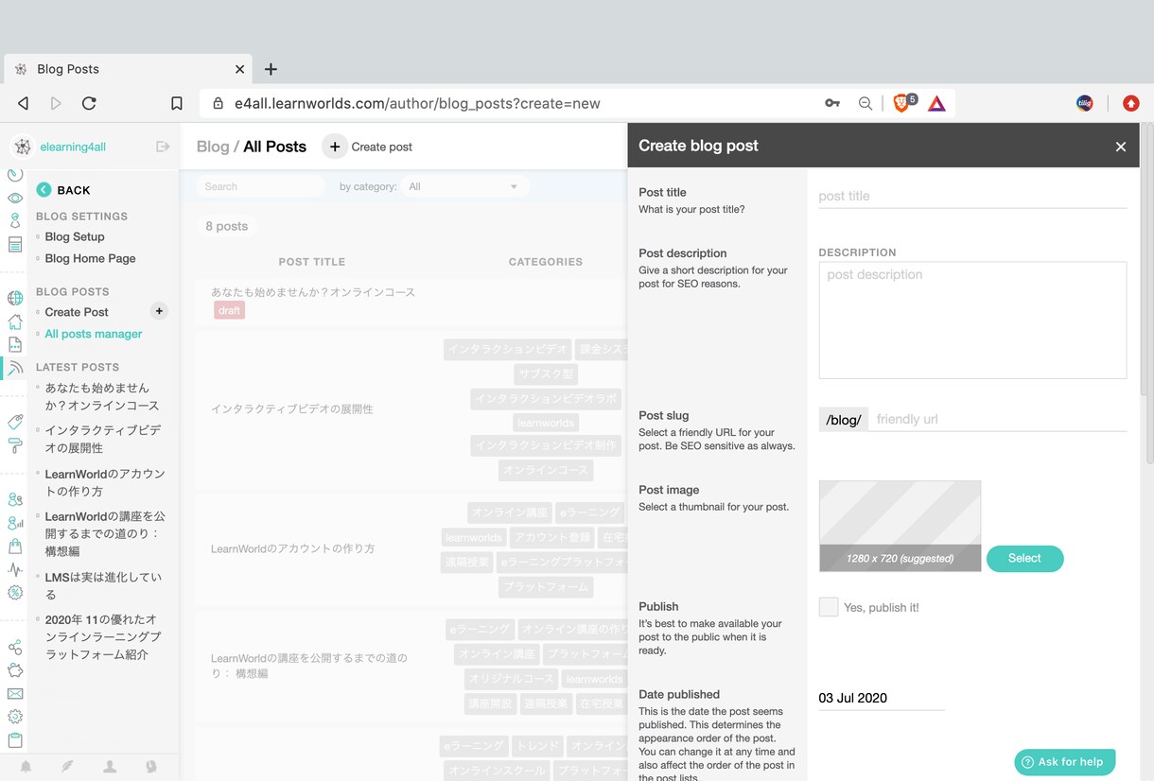Click the Ask for help button
This screenshot has height=781, width=1154.
[1065, 762]
